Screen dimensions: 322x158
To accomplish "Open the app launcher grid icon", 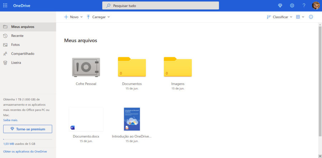I will [x=5, y=5].
